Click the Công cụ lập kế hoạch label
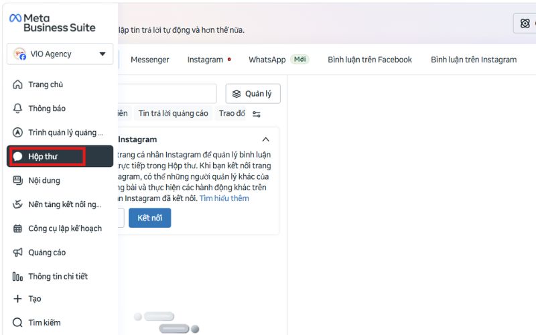 tap(65, 228)
